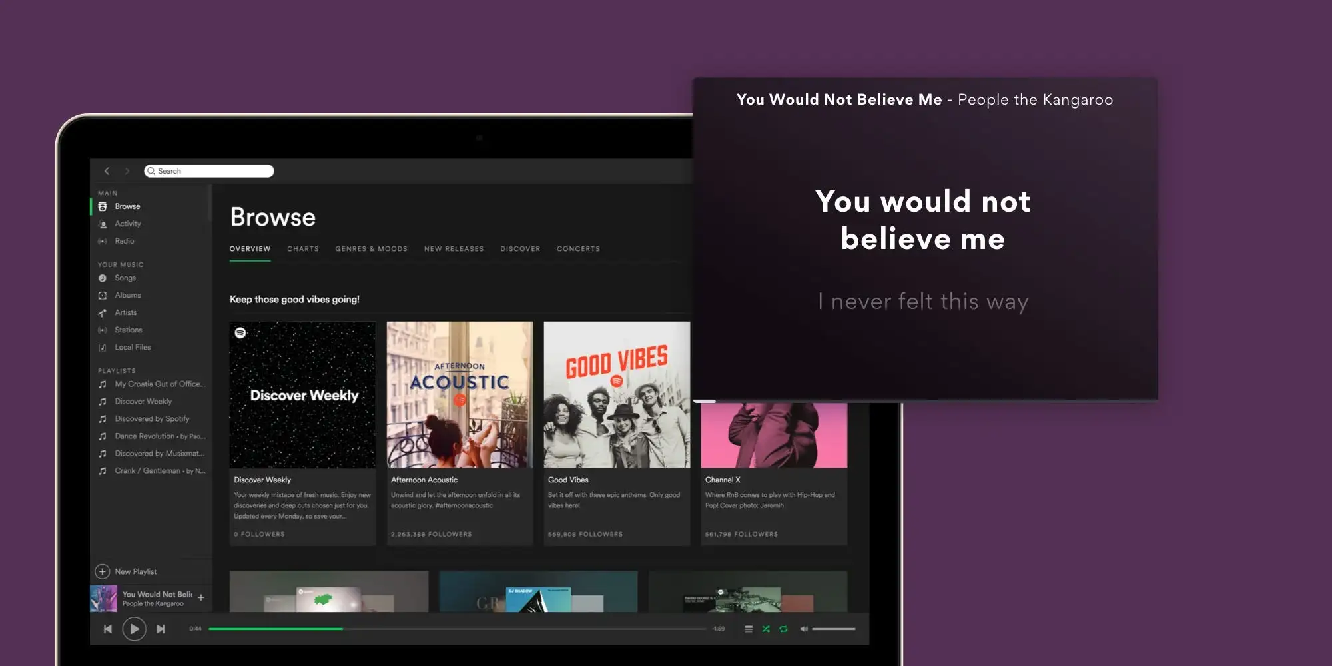1332x666 pixels.
Task: Toggle shuffle playback
Action: (x=765, y=629)
